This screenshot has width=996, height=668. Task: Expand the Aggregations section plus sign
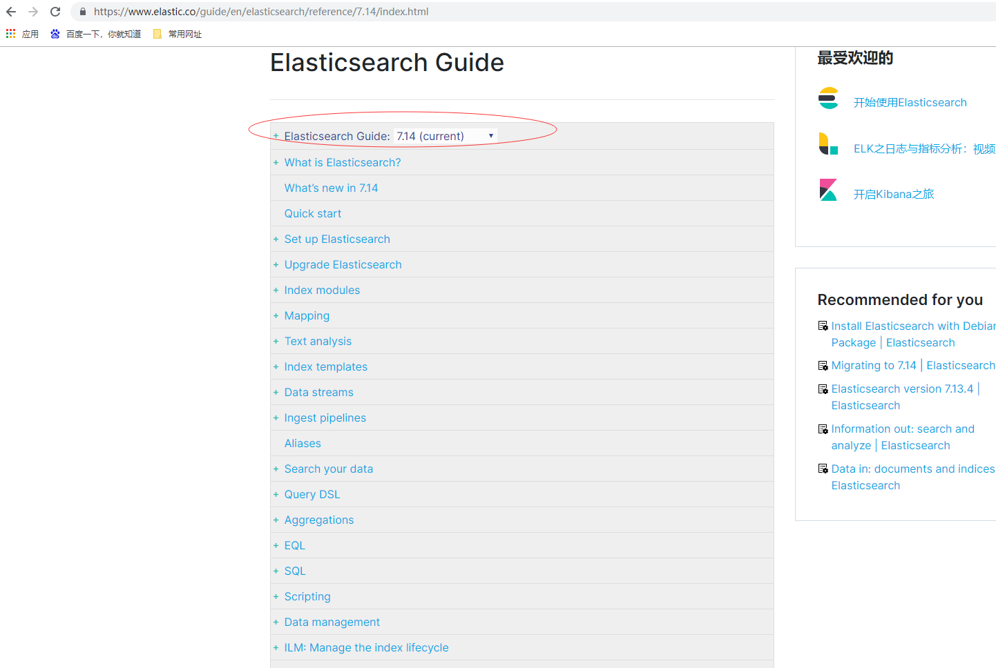click(276, 520)
